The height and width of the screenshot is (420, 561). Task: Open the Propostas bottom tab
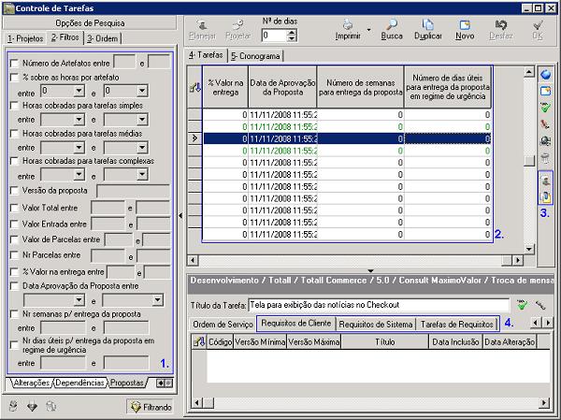126,383
